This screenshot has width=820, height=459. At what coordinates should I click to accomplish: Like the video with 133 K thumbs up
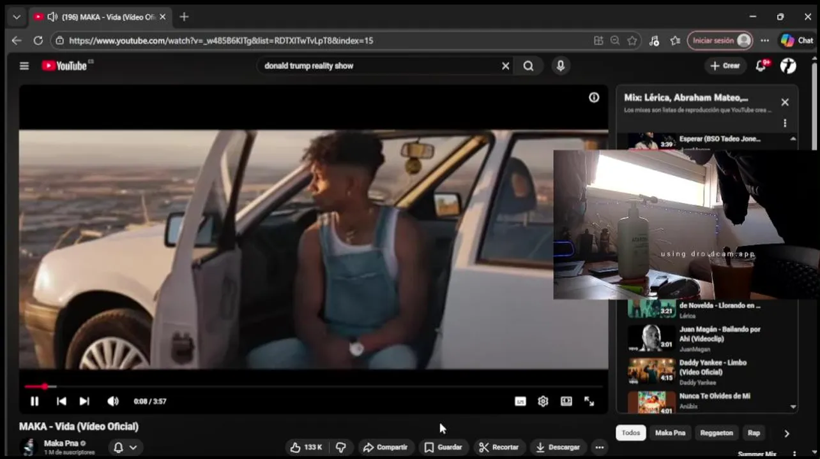pyautogui.click(x=305, y=448)
